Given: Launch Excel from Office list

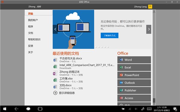Looking at the screenshot, I should [x=134, y=67].
